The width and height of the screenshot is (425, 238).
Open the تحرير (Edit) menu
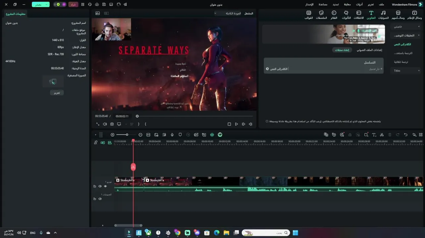pyautogui.click(x=371, y=5)
